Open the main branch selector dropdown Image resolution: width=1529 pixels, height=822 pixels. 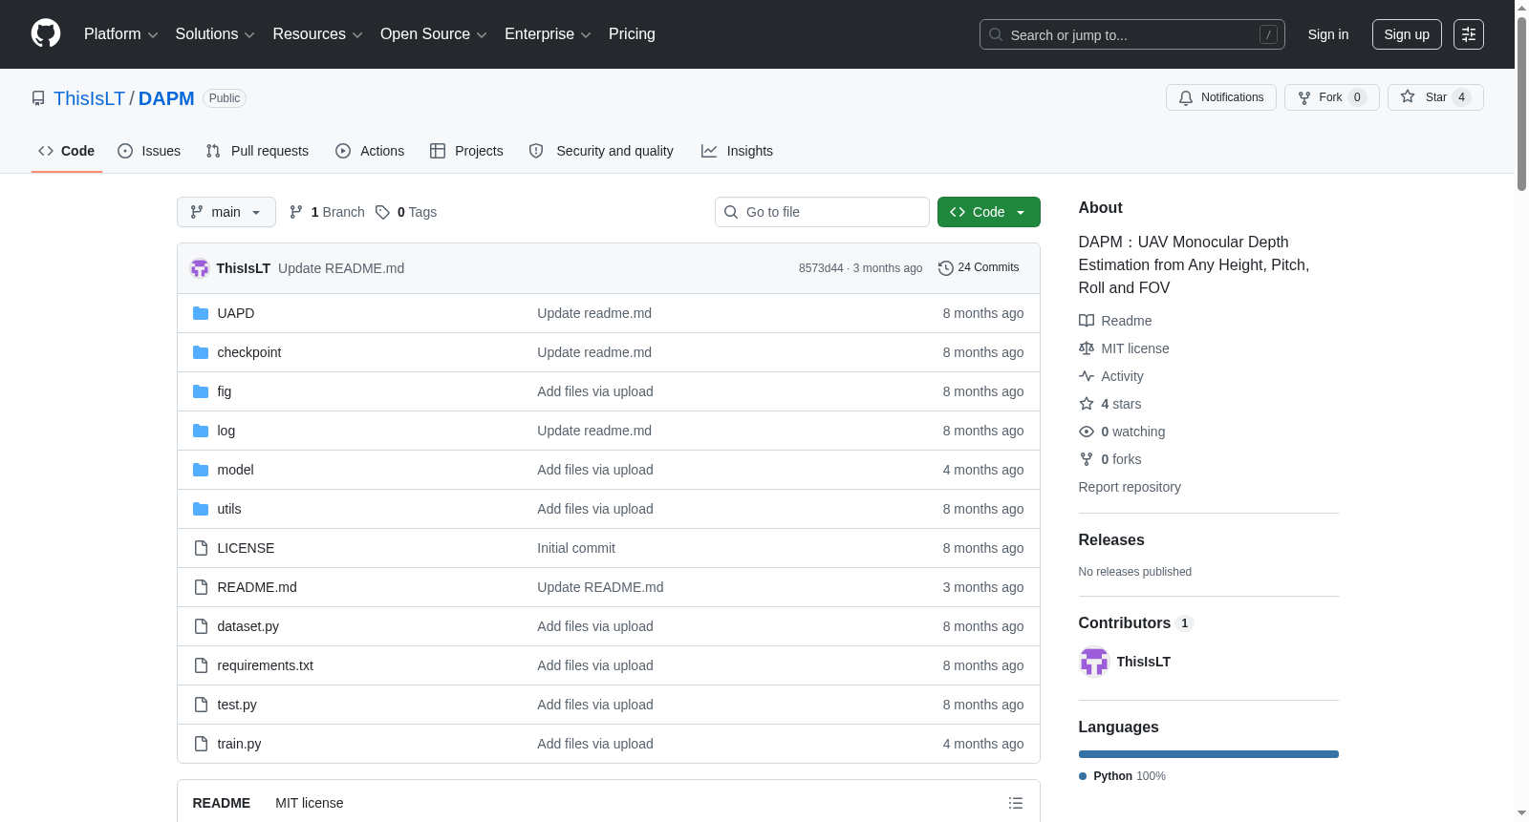click(226, 212)
